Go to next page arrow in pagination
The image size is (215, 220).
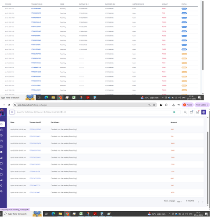pos(203,202)
